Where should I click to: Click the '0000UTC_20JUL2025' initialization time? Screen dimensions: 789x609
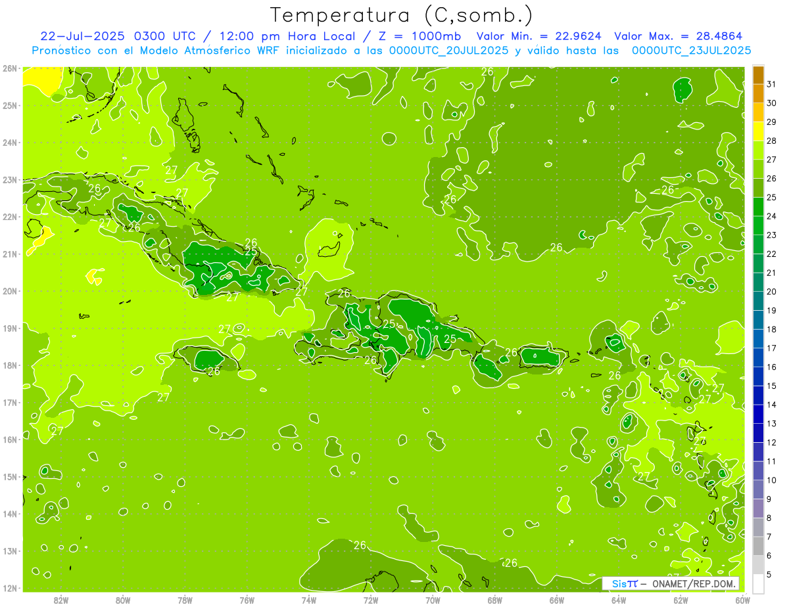(449, 51)
